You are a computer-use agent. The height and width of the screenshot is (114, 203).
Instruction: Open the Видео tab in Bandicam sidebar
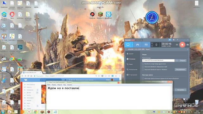[x=130, y=64]
